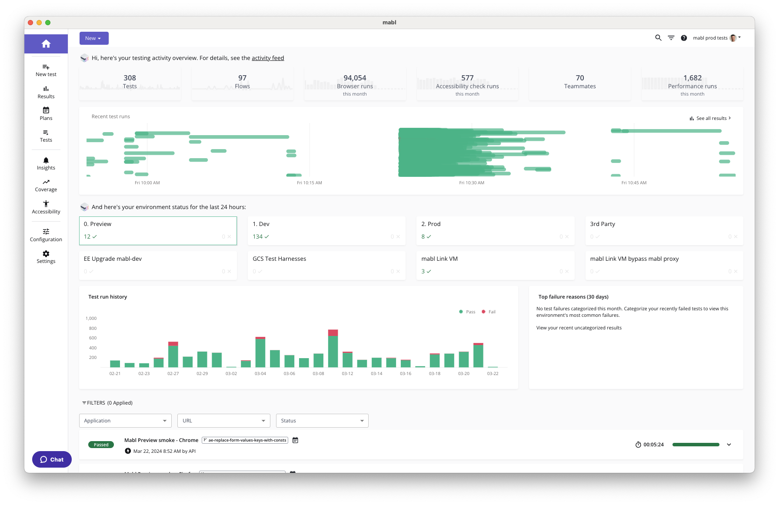The width and height of the screenshot is (779, 505).
Task: Open the New dropdown button
Action: [x=94, y=38]
